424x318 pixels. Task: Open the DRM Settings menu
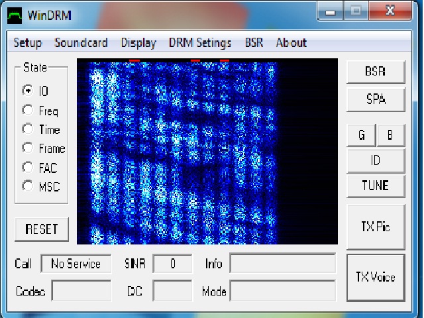[200, 43]
